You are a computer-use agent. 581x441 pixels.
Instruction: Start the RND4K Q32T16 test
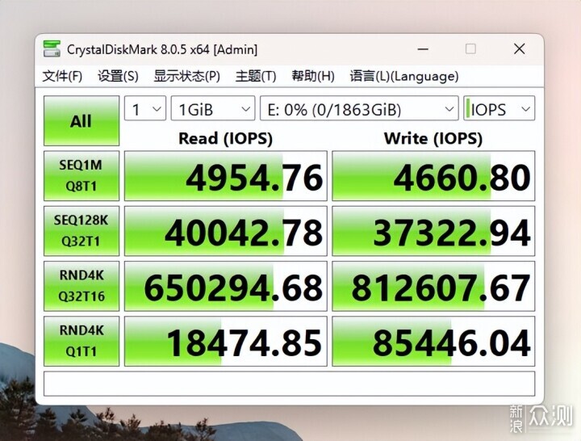tap(82, 286)
